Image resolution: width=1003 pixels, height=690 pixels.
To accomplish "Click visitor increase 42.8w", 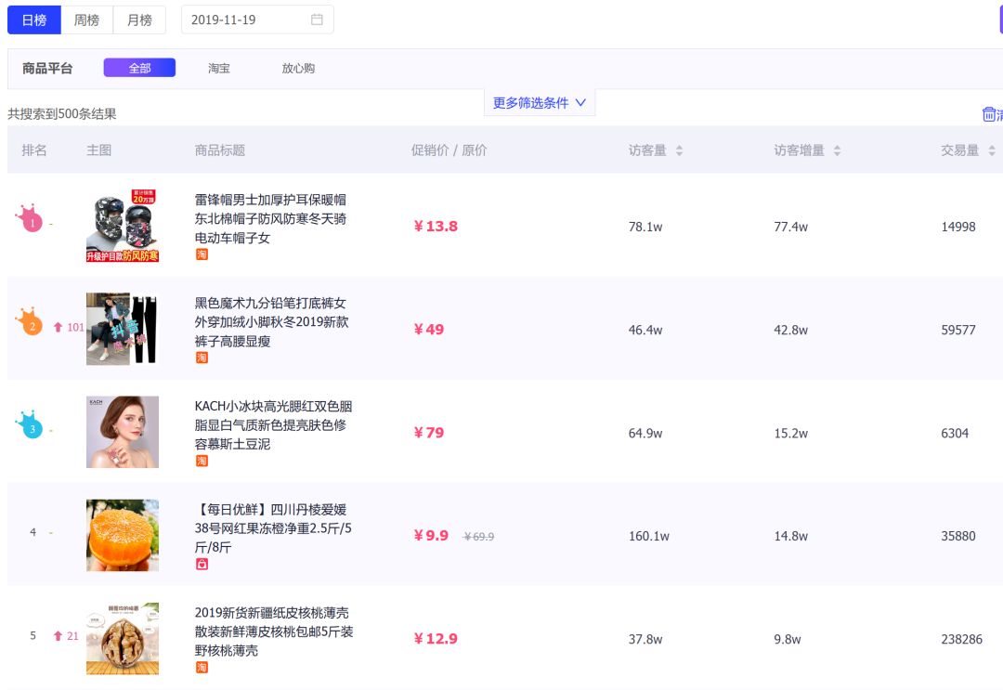I will point(790,330).
